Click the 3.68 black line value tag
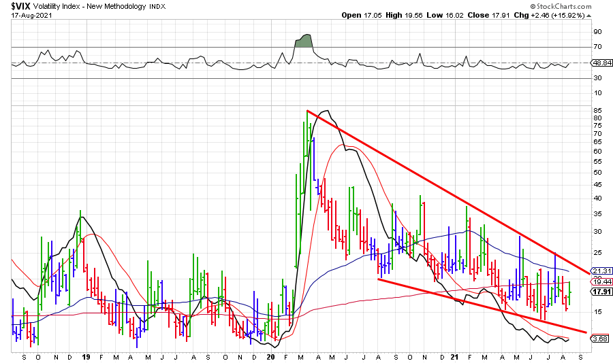 point(600,339)
